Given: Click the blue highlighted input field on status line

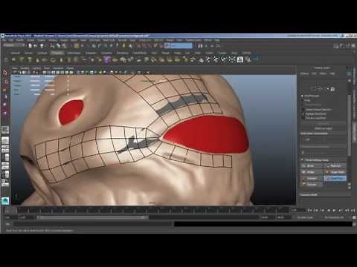Looking at the screenshot, I should 181,45.
